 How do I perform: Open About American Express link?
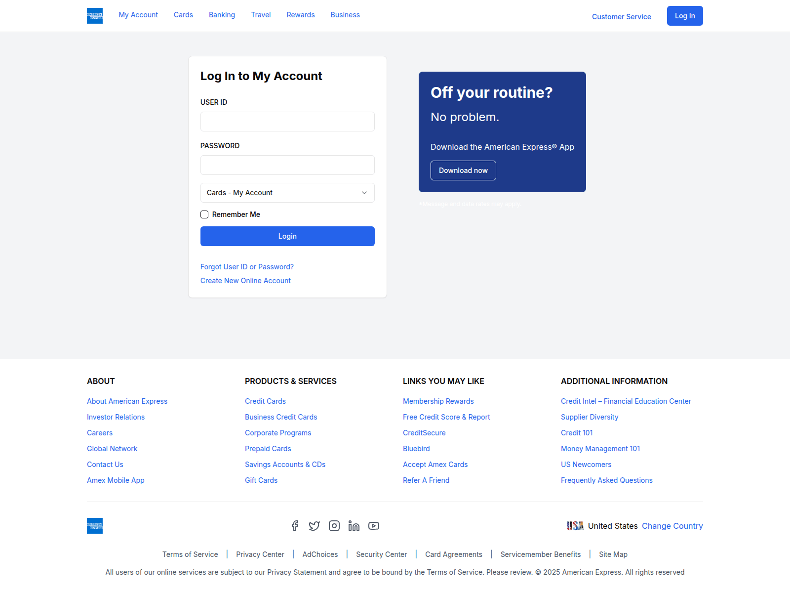pyautogui.click(x=127, y=401)
